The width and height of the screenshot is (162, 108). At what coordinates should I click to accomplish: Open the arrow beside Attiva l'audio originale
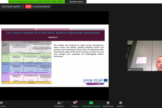click(23, 6)
